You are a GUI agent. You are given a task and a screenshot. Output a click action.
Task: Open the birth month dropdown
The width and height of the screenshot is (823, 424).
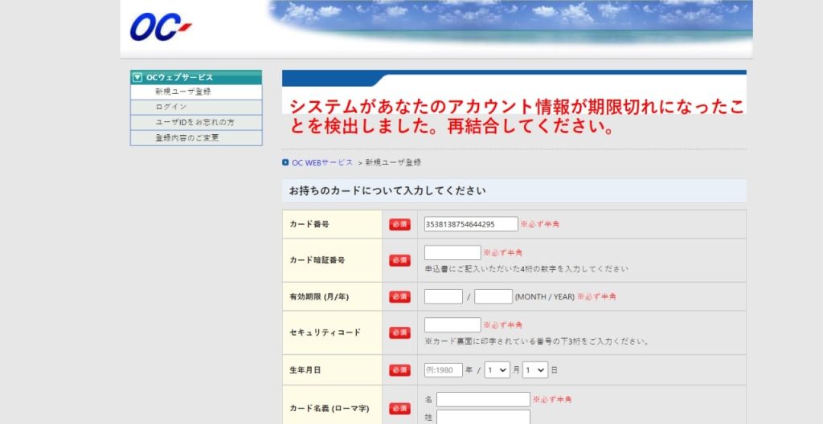coord(497,370)
